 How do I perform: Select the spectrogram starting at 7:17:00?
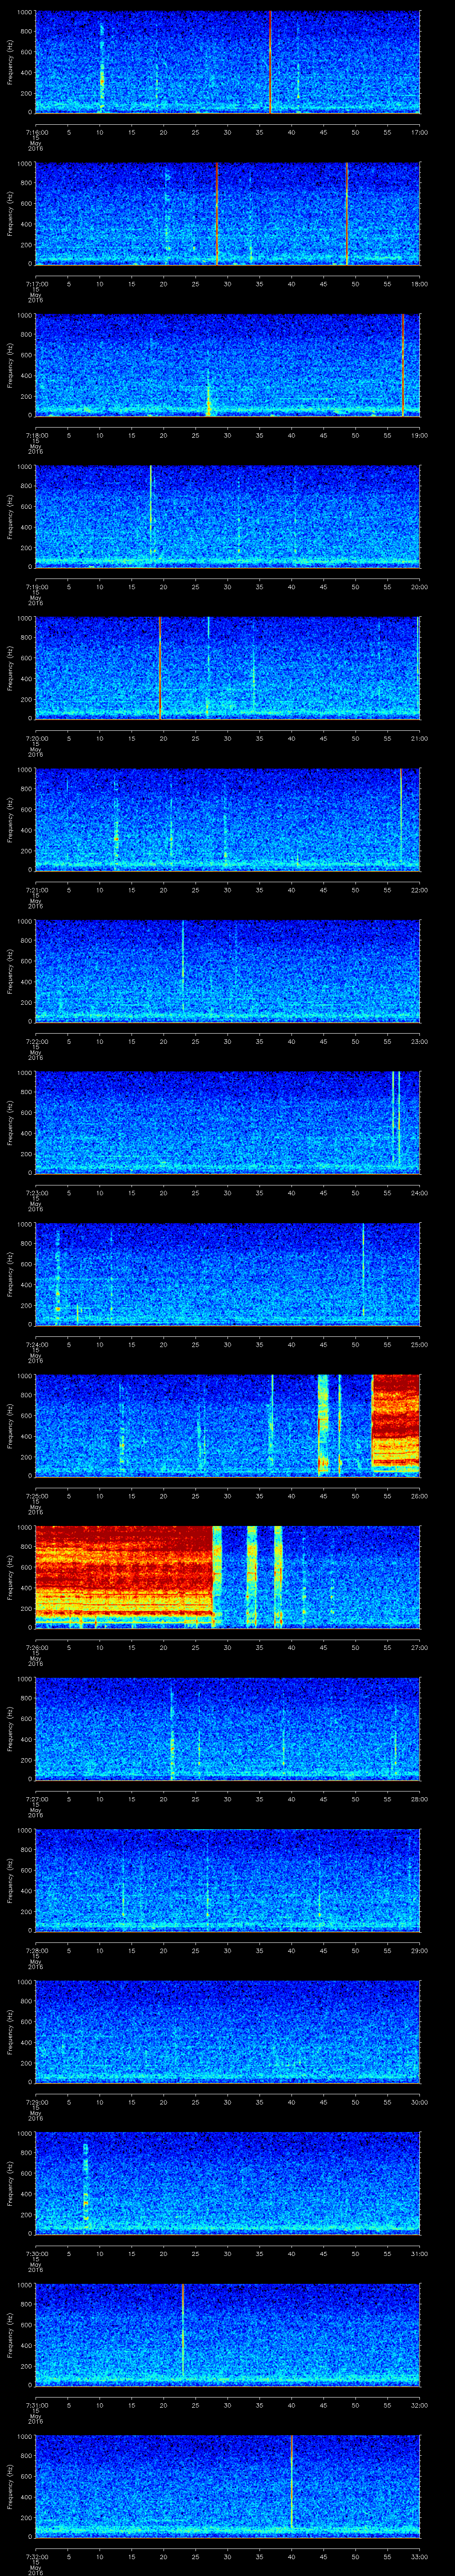point(227,214)
